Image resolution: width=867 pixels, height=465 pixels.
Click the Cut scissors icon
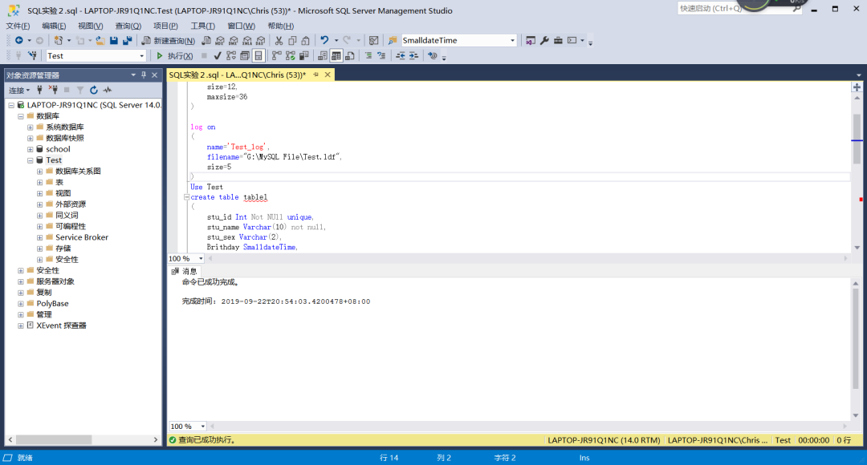point(279,40)
